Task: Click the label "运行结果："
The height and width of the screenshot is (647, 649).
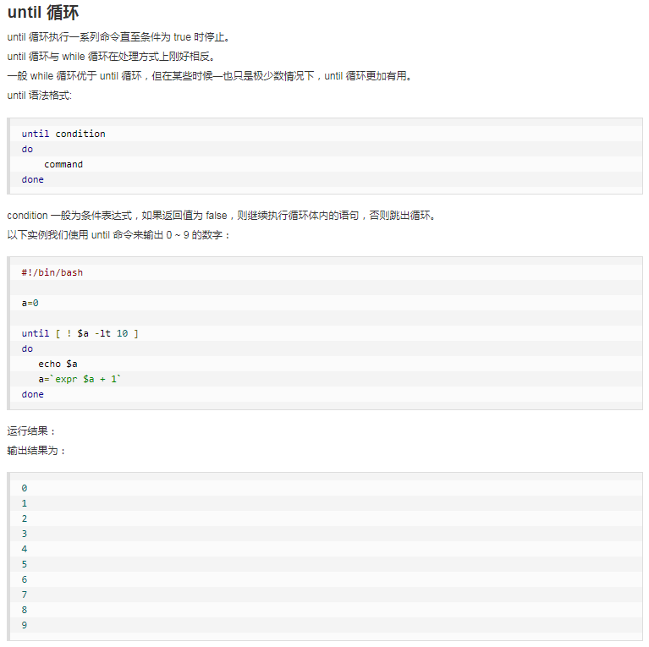Action: coord(31,431)
